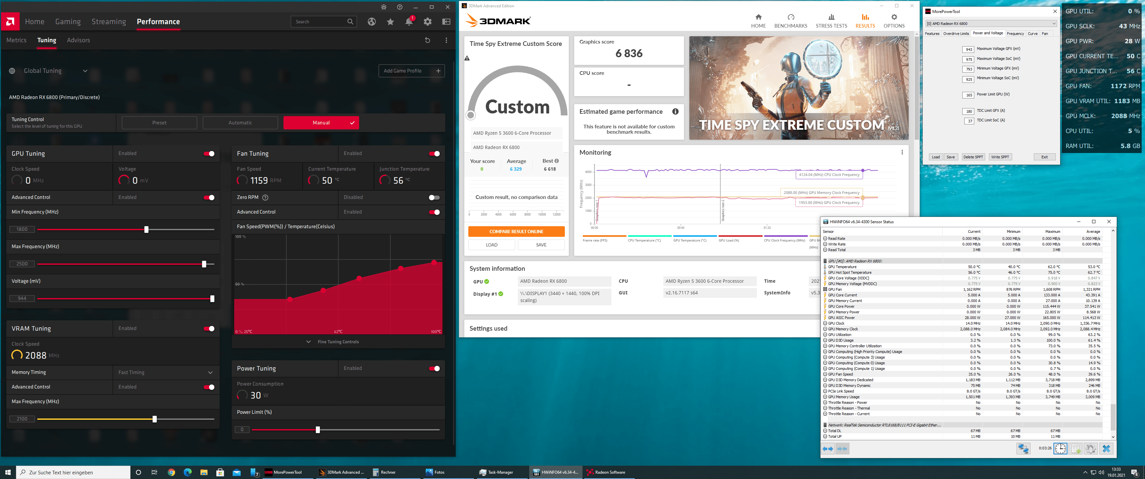Enable the Zero RPM switch
Viewport: 1145px width, 479px height.
[x=434, y=197]
